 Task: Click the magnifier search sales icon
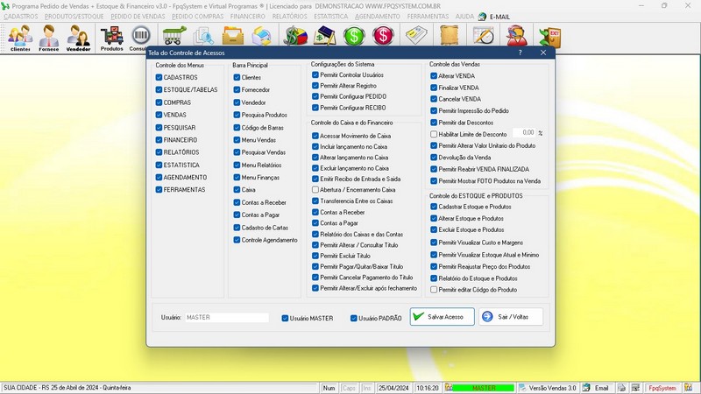[203, 36]
